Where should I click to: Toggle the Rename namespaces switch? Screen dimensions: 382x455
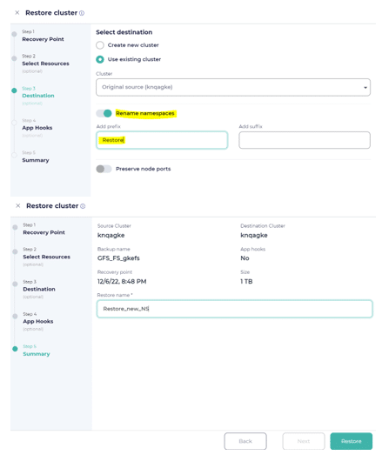pos(104,113)
